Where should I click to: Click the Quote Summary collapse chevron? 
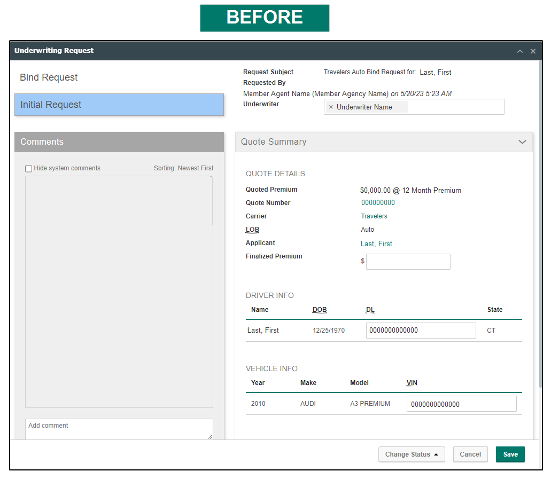click(522, 142)
